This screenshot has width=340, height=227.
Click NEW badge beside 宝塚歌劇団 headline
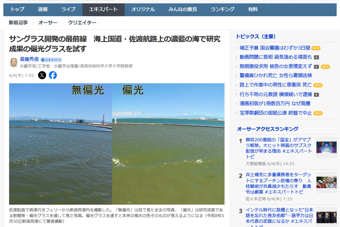tap(318, 113)
